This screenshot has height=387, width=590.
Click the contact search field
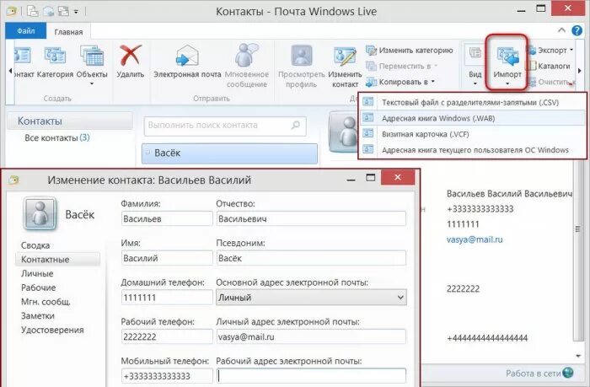point(225,126)
